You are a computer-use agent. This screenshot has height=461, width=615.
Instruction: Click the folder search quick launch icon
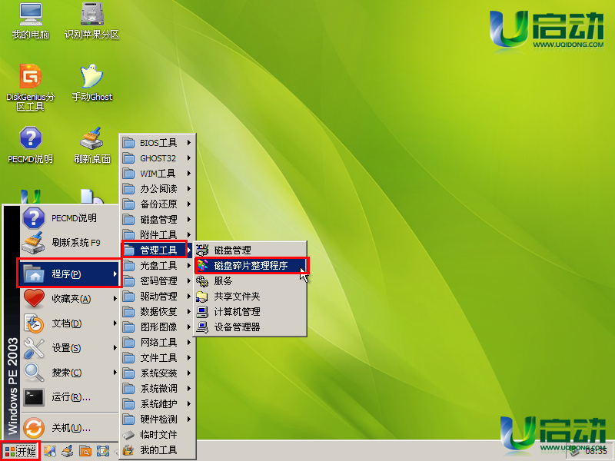coord(85,451)
